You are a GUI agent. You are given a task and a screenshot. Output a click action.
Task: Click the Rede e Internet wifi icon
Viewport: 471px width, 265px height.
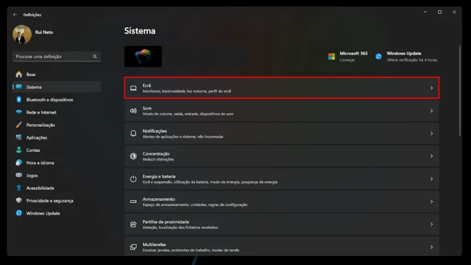(x=19, y=112)
